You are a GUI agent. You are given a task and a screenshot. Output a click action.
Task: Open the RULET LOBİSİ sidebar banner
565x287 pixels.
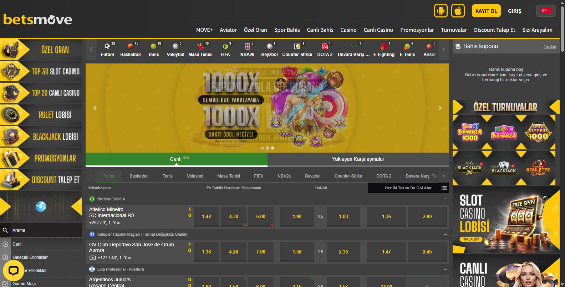pyautogui.click(x=41, y=115)
